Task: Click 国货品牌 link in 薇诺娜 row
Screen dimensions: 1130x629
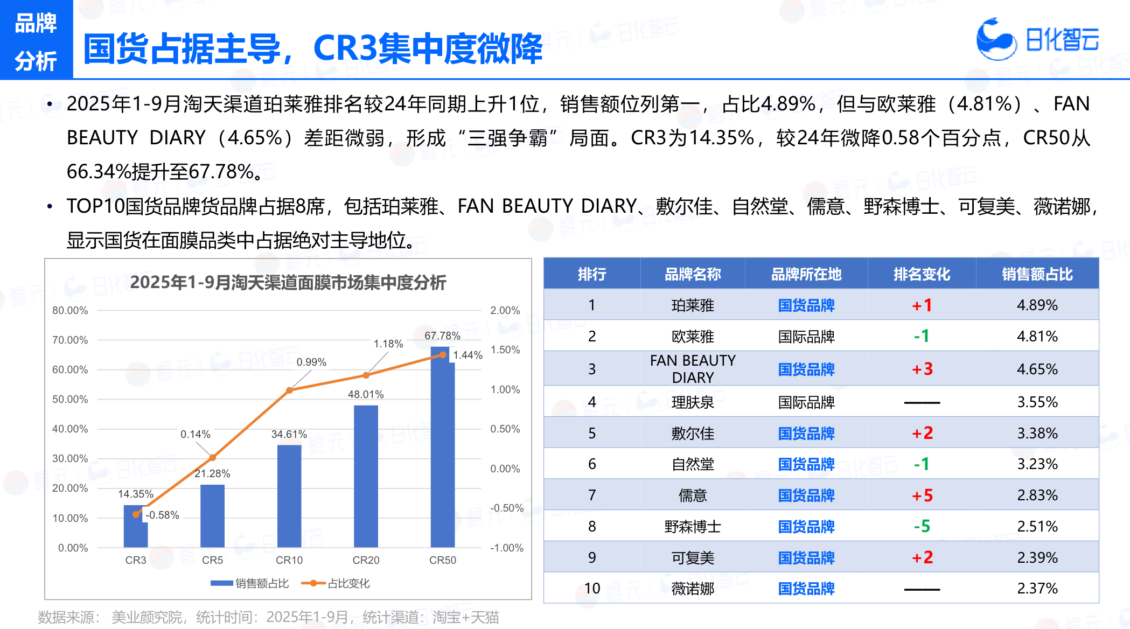Action: coord(806,589)
